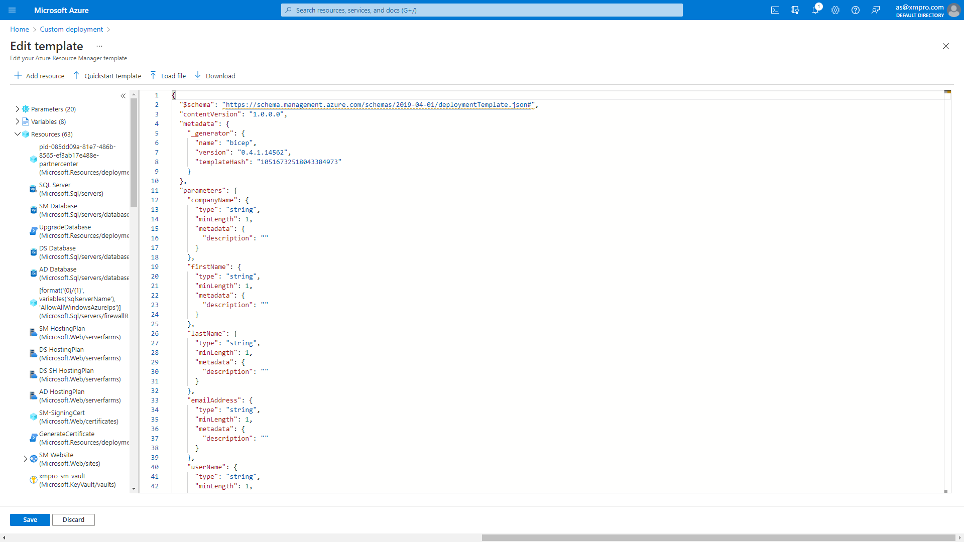This screenshot has width=964, height=542.
Task: Expand the SM Website tree node
Action: [26, 459]
